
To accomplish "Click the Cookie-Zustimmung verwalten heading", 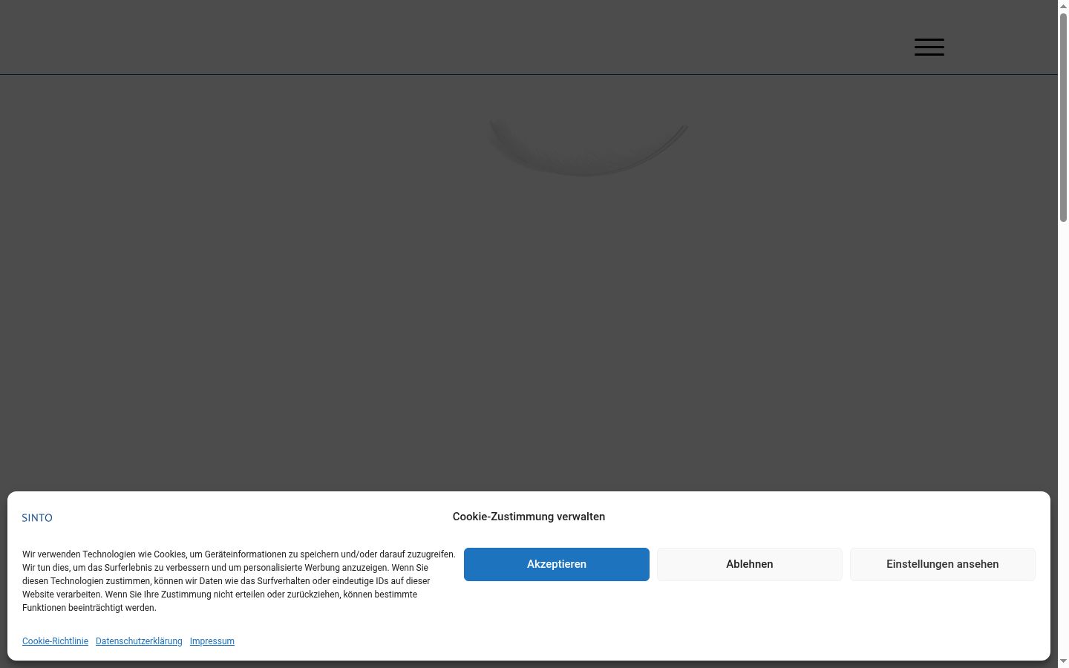I will (529, 517).
